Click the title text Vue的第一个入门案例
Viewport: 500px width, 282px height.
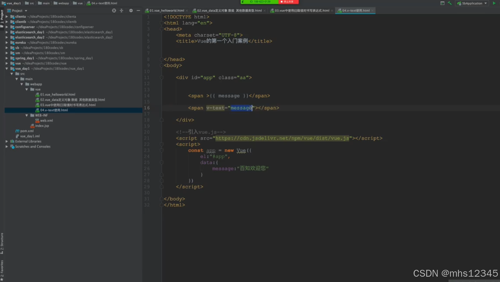pos(222,41)
